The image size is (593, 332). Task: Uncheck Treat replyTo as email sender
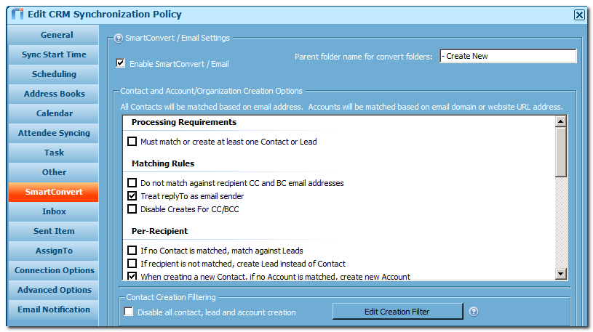pyautogui.click(x=132, y=196)
